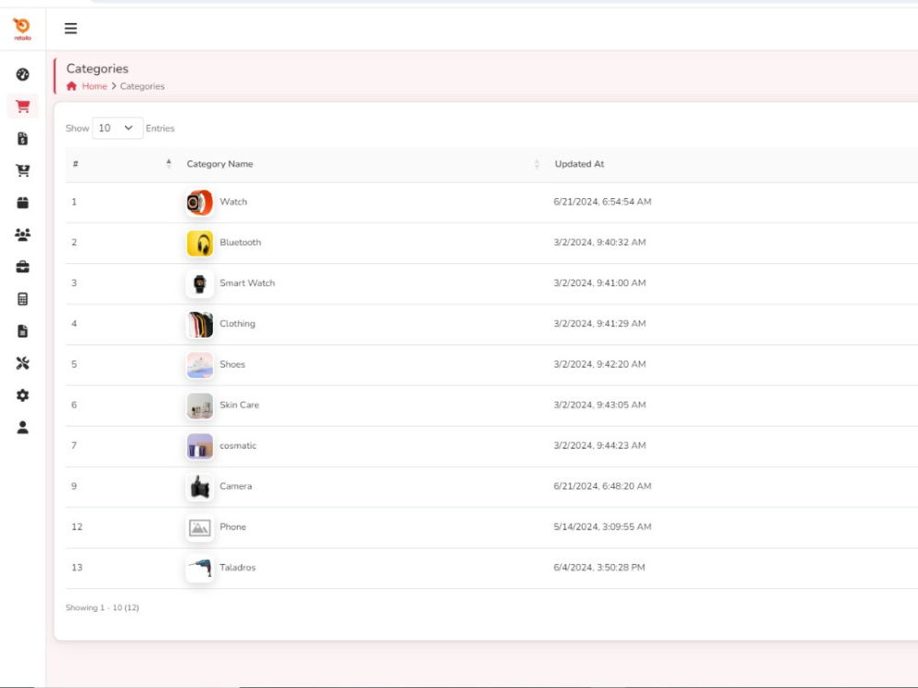Open the settings gear icon

pos(23,394)
